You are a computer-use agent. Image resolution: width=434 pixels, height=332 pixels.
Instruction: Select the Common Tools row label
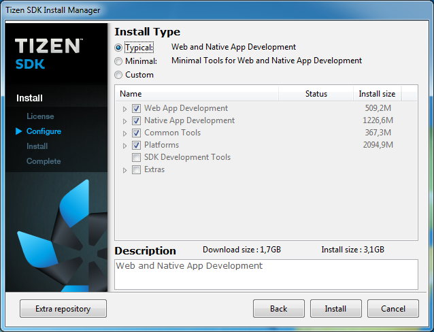click(172, 133)
